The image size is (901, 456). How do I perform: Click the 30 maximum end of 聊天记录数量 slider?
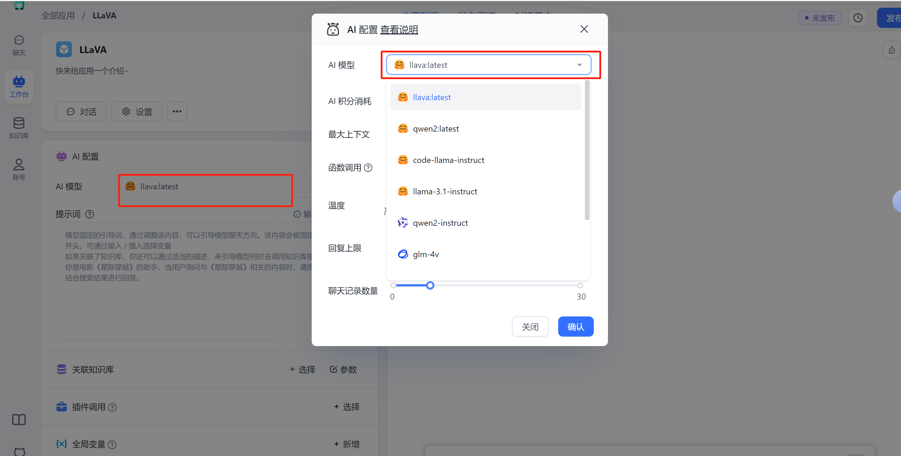pos(580,285)
